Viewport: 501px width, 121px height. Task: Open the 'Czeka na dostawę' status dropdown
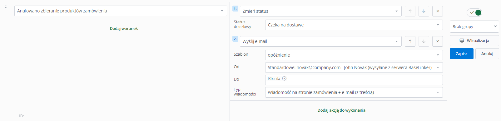(354, 25)
